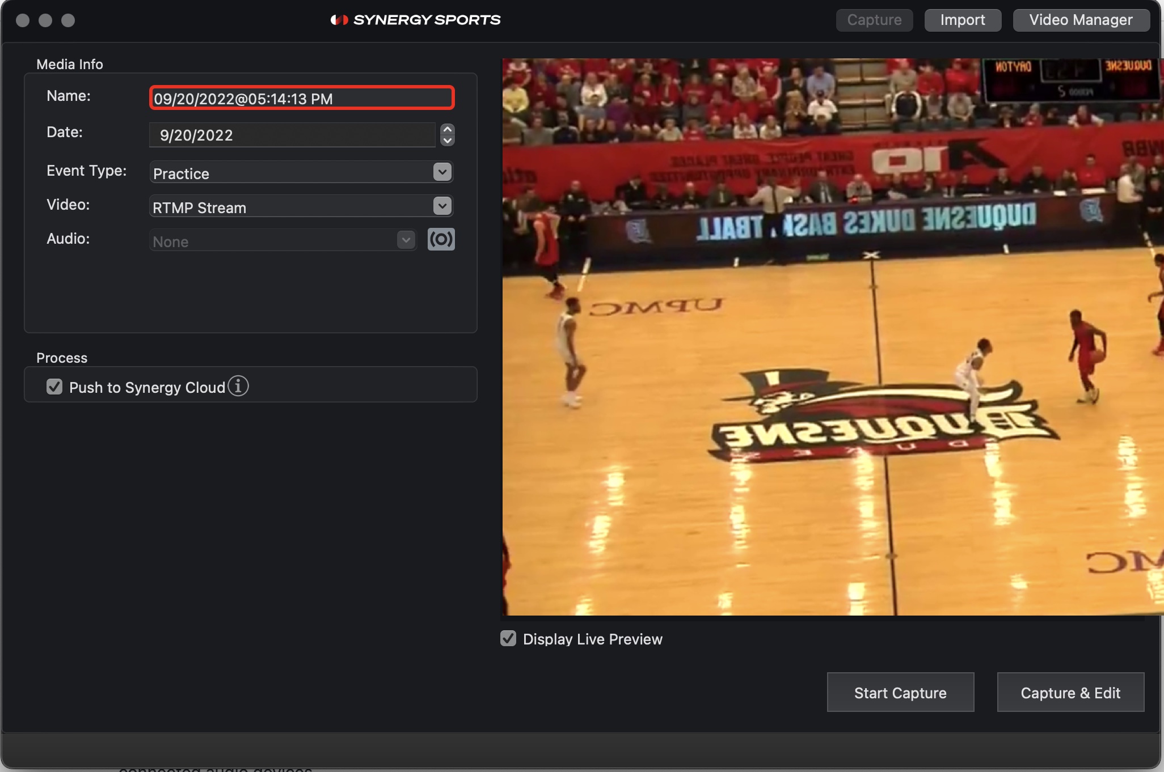Switch to the Import tab
Viewport: 1164px width, 772px height.
click(x=963, y=20)
